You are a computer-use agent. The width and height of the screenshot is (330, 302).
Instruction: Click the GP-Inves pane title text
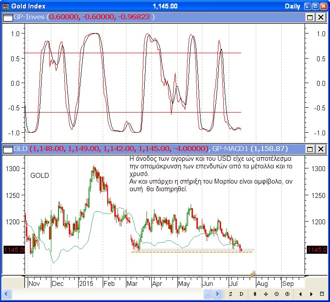coord(29,17)
